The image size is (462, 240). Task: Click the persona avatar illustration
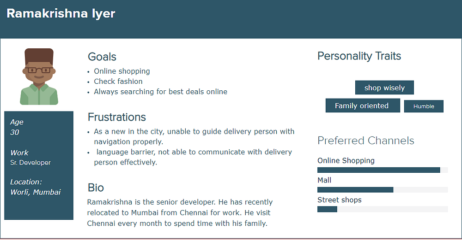(39, 76)
